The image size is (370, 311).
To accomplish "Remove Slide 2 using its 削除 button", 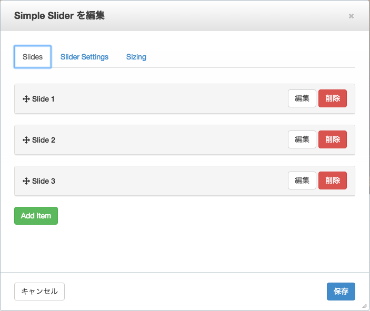I will click(x=333, y=139).
